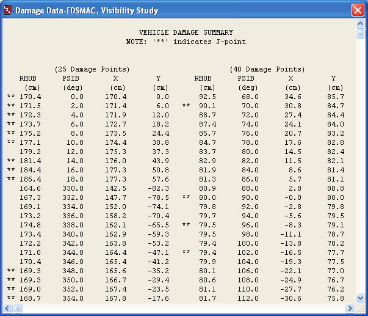Click the resize grip in bottom corner
Image resolution: width=368 pixels, height=316 pixels.
pos(360,308)
